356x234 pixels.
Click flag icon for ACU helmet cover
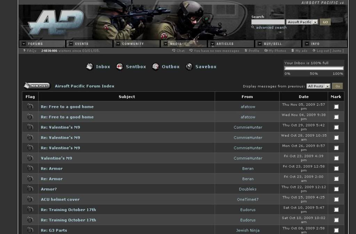30,199
